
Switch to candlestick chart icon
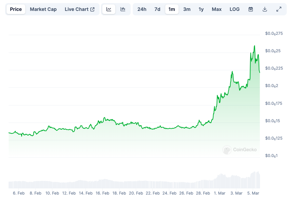(x=123, y=9)
